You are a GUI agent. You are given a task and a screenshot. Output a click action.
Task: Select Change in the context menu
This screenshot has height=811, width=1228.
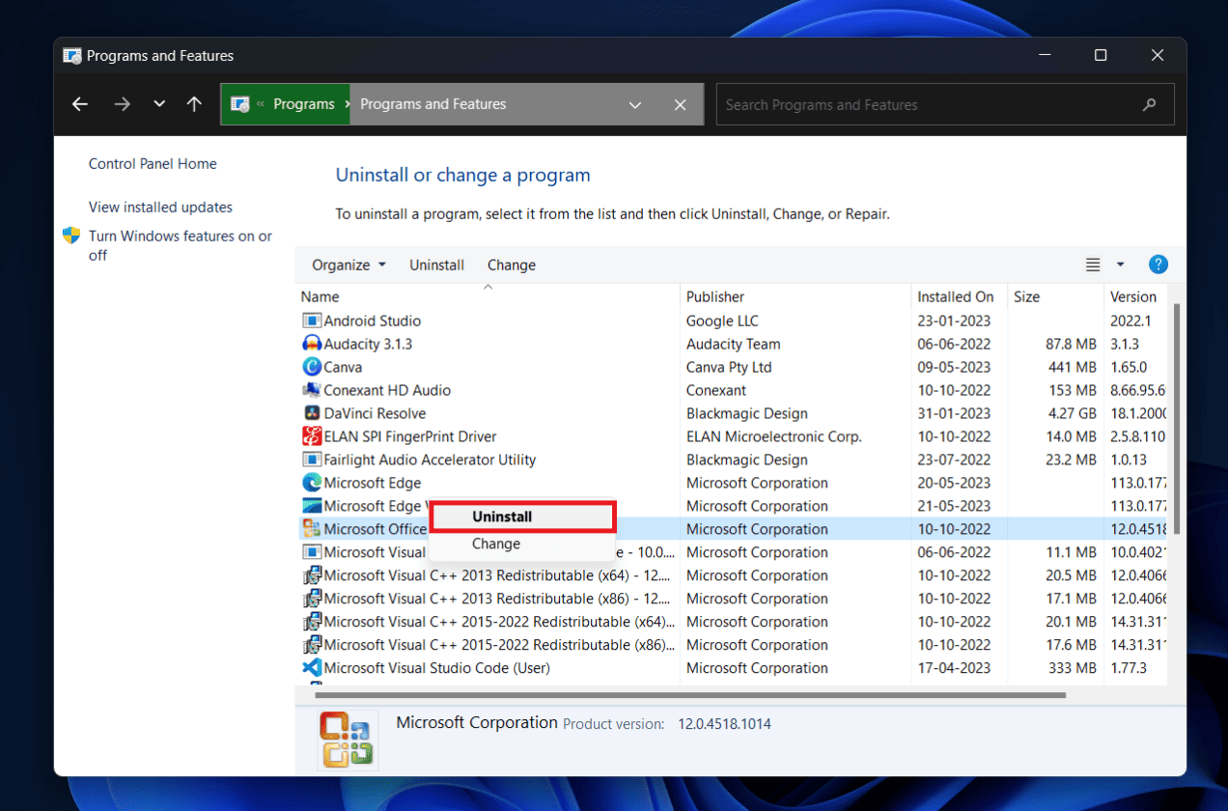tap(496, 544)
